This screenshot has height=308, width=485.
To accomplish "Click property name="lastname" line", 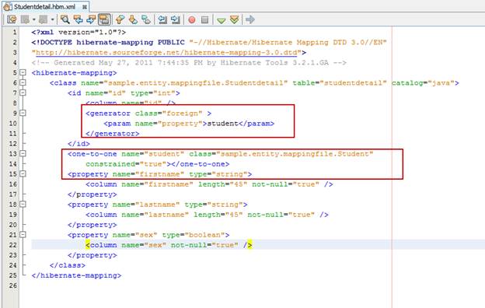I will coord(158,205).
